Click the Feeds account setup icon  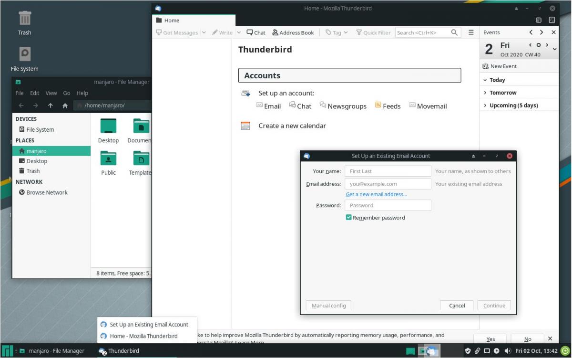click(x=378, y=105)
